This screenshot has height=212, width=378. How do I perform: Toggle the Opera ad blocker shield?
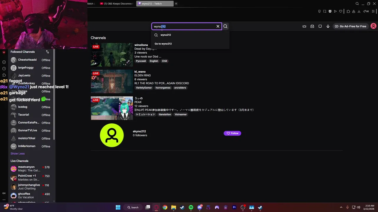pos(330,11)
